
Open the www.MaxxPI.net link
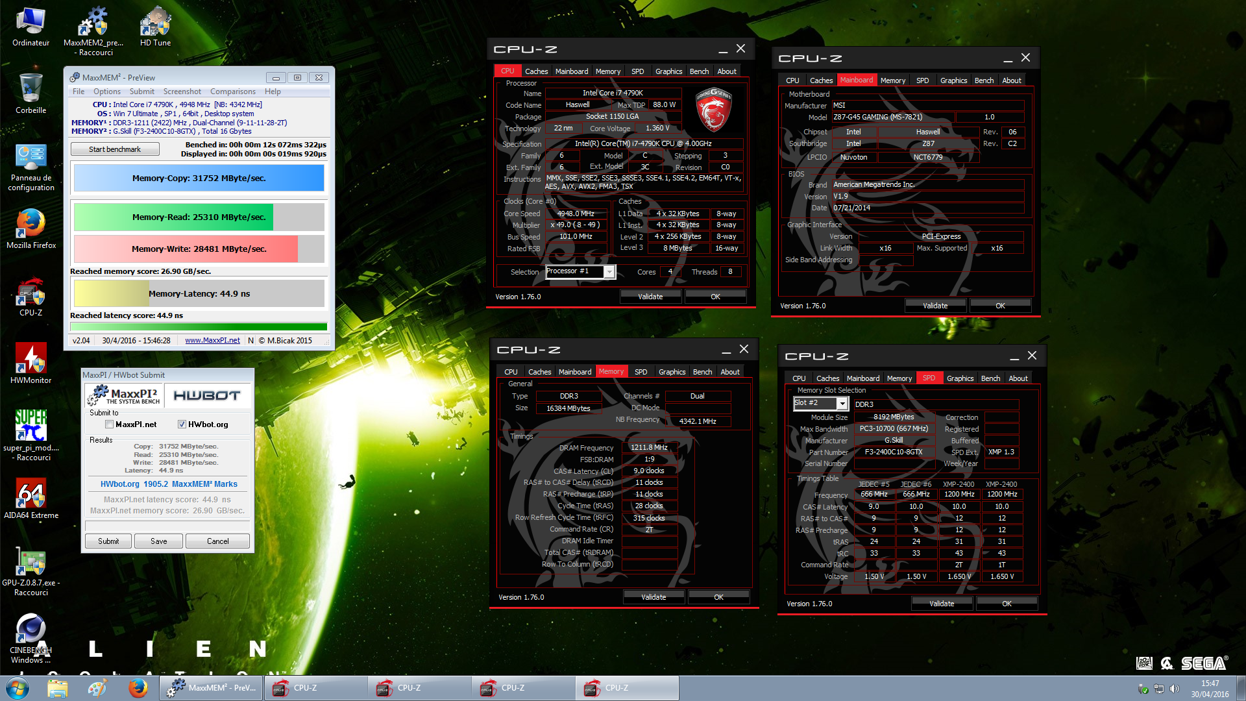click(212, 341)
